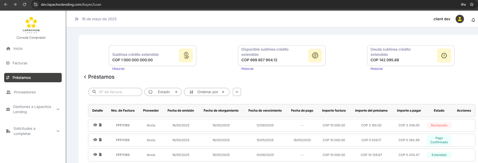This screenshot has height=163, width=478.
Task: Open the client dev user avatar
Action: (460, 19)
